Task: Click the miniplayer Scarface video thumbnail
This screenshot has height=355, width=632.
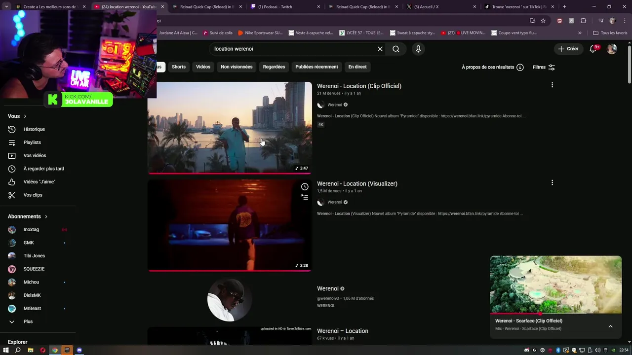Action: pyautogui.click(x=555, y=284)
